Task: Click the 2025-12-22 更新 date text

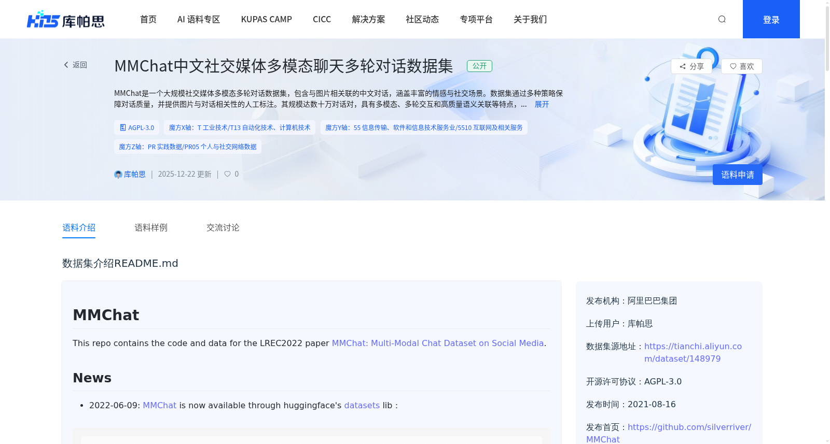Action: [x=185, y=174]
